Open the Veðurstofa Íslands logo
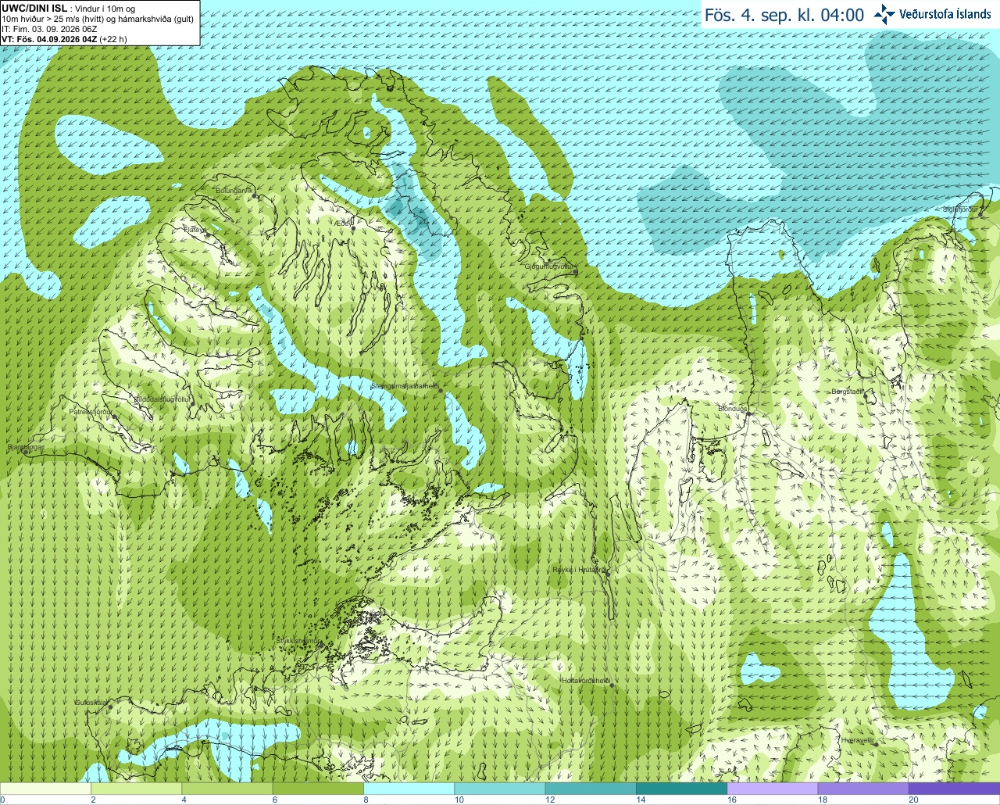 pyautogui.click(x=933, y=14)
